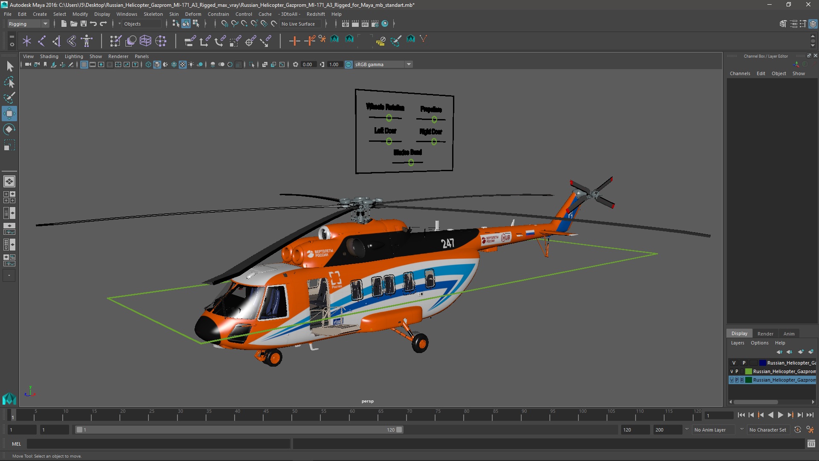Activate the Lasso select tool

coord(9,82)
